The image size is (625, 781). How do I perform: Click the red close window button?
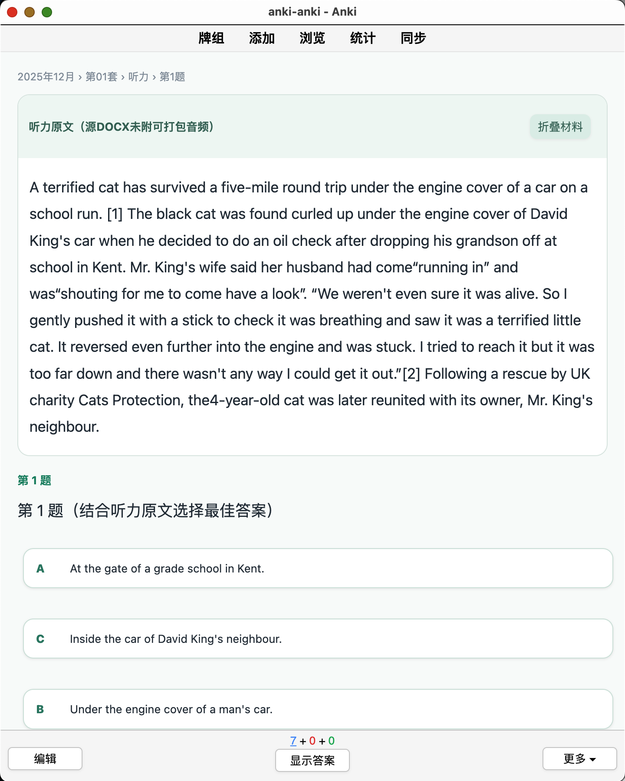[x=12, y=12]
